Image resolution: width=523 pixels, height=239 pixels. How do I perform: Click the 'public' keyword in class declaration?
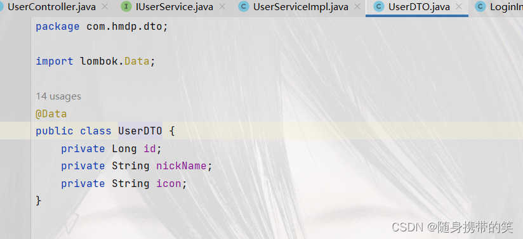tap(55, 131)
